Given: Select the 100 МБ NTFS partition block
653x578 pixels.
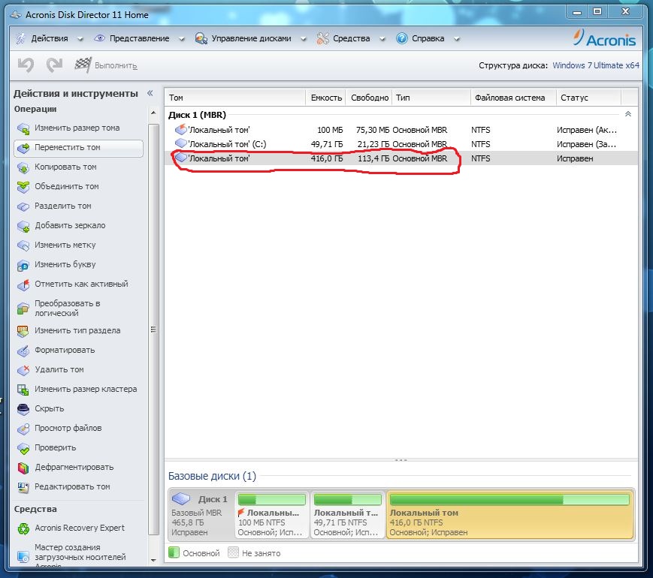Looking at the screenshot, I should click(x=271, y=515).
